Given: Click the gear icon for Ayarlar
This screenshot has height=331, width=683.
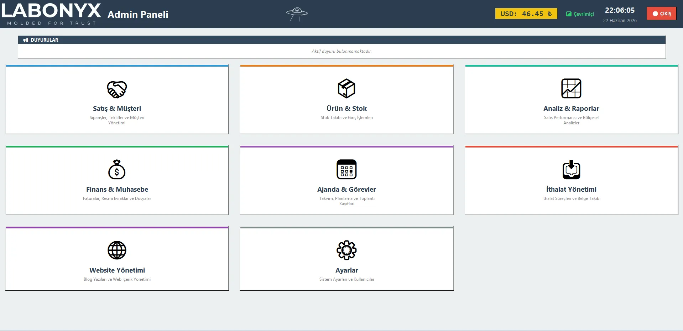Looking at the screenshot, I should click(346, 250).
